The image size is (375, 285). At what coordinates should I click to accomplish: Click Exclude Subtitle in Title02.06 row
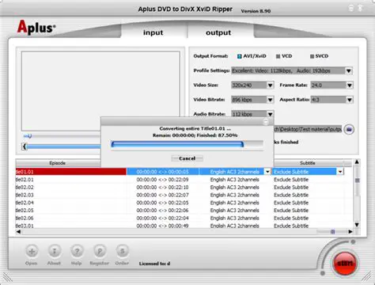(x=291, y=218)
